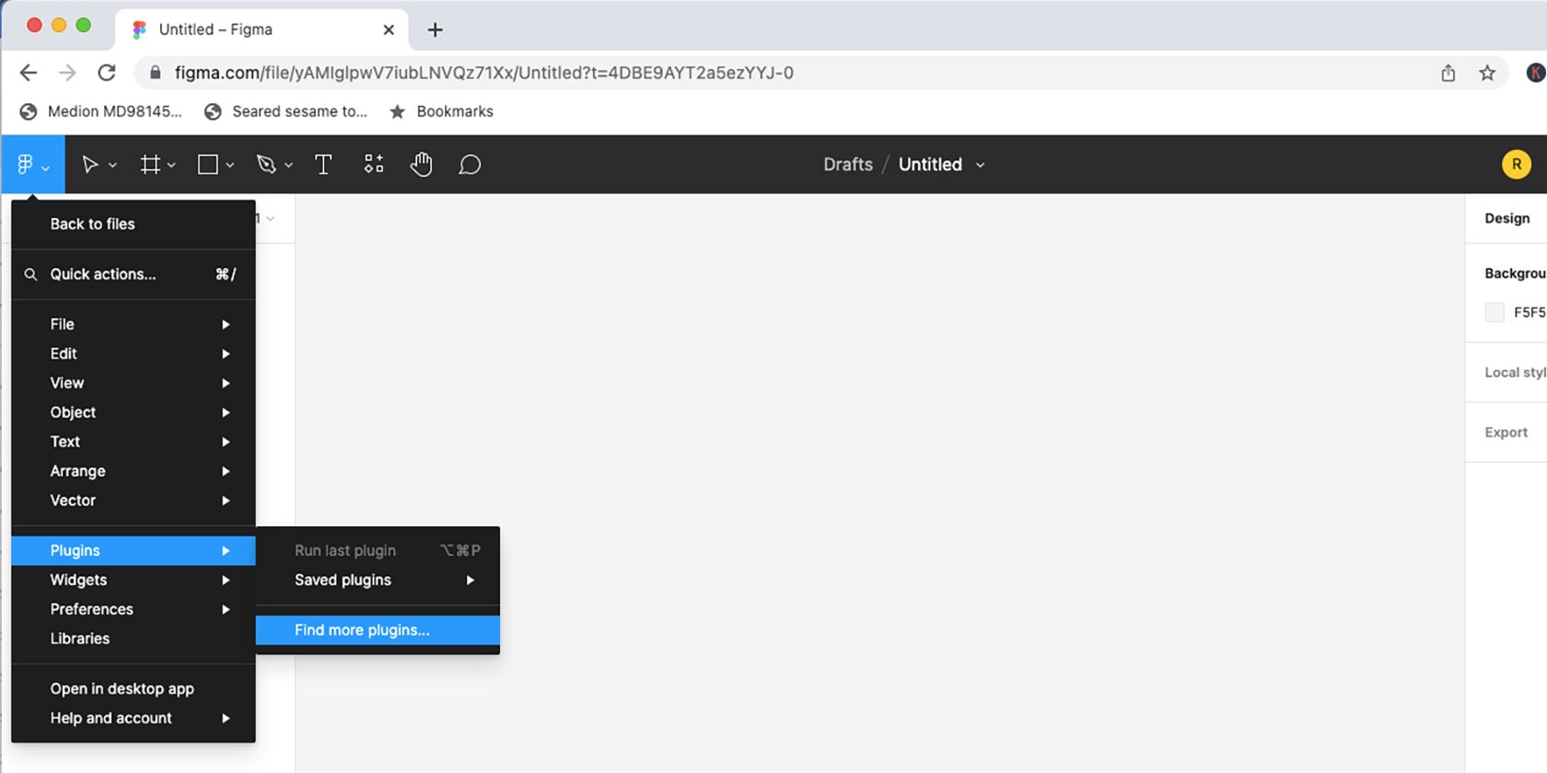Expand shape tools dropdown arrow
The width and height of the screenshot is (1547, 773).
pos(230,166)
